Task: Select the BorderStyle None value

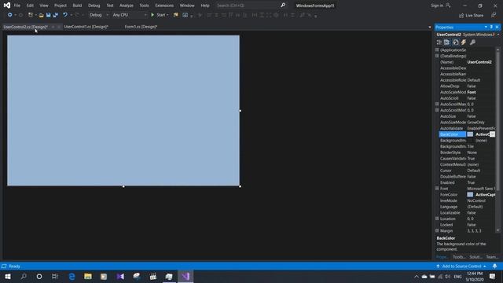Action: [x=480, y=153]
